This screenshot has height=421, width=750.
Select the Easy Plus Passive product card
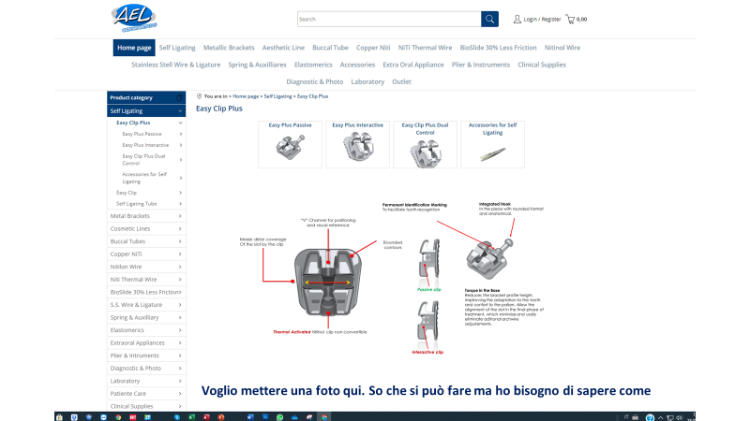point(290,144)
